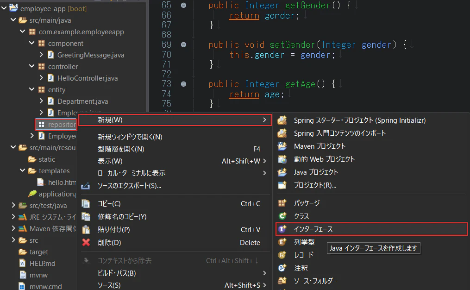Open ローカル・ターミナルに表示 submenu
The height and width of the screenshot is (290, 470).
[x=175, y=173]
